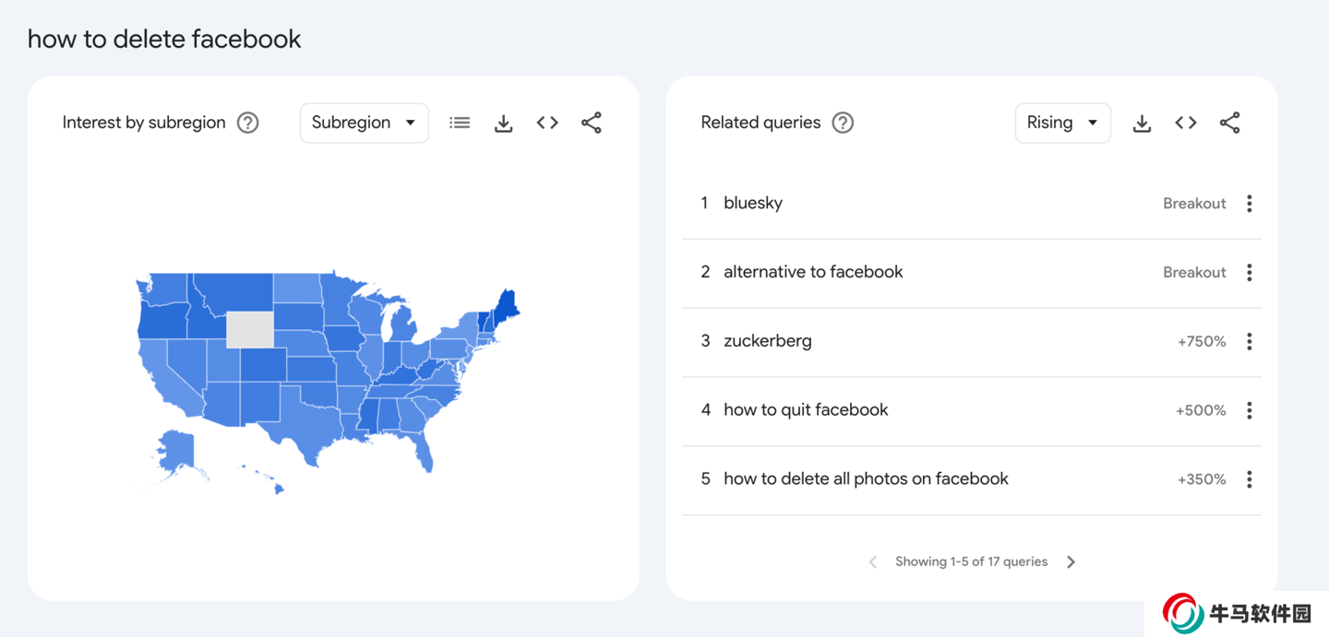Open more options for bluesky query

pos(1250,204)
